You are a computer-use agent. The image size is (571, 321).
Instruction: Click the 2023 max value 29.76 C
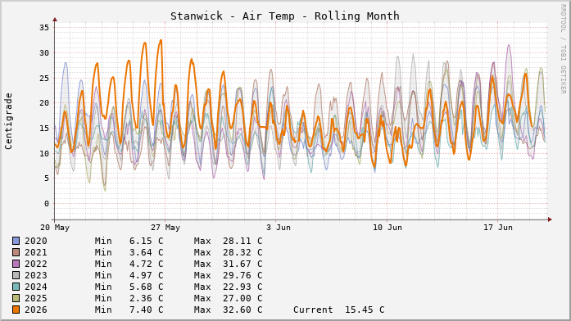(x=242, y=275)
